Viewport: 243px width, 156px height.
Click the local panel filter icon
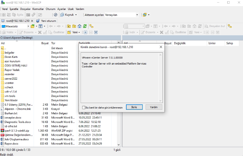click(40, 26)
